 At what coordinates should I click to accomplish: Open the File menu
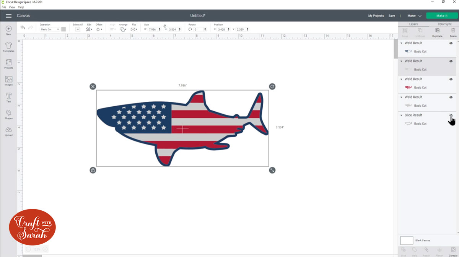[x=4, y=7]
